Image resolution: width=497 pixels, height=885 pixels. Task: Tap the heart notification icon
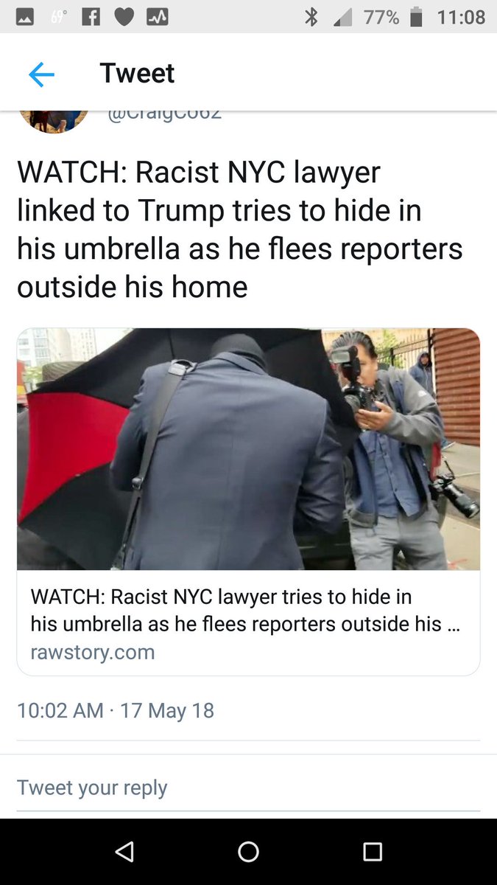(124, 17)
